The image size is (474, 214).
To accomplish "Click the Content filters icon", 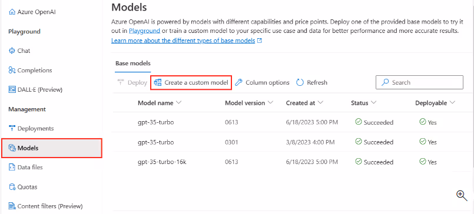I will [x=12, y=206].
